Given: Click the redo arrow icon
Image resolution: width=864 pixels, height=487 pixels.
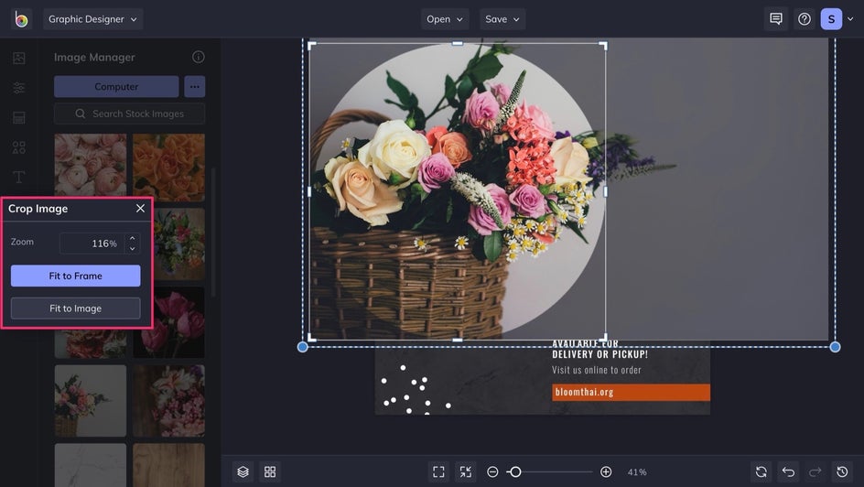Looking at the screenshot, I should pos(815,472).
